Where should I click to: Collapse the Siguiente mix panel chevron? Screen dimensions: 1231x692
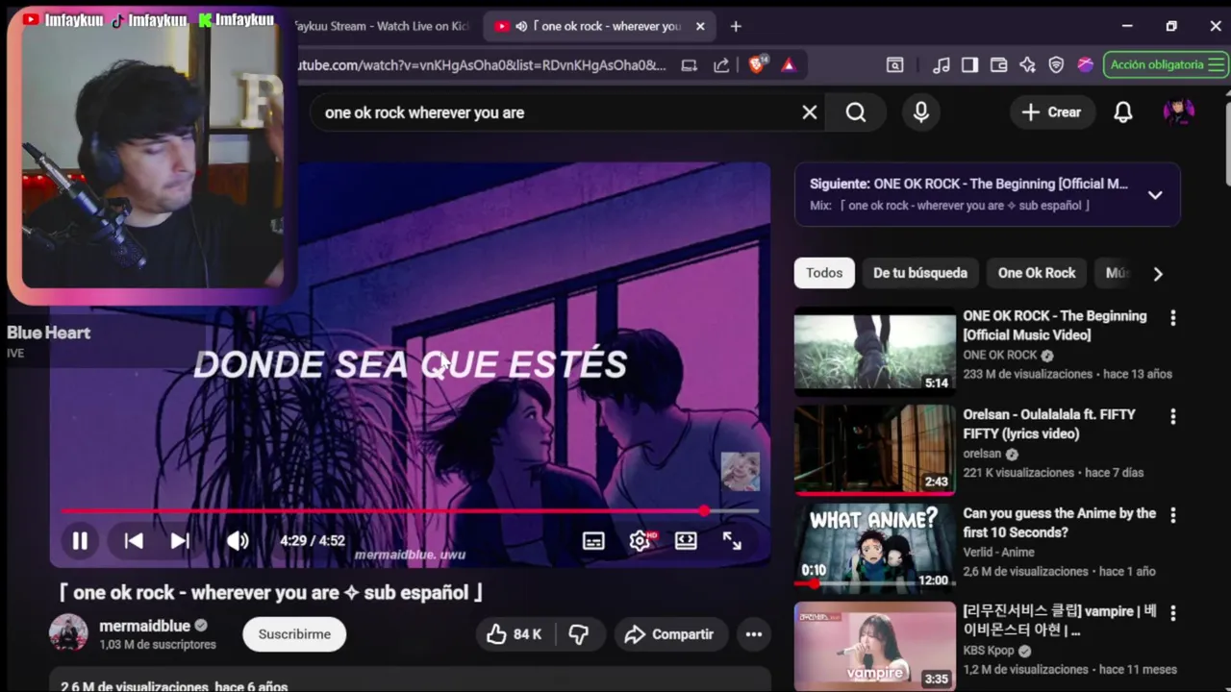click(x=1155, y=195)
